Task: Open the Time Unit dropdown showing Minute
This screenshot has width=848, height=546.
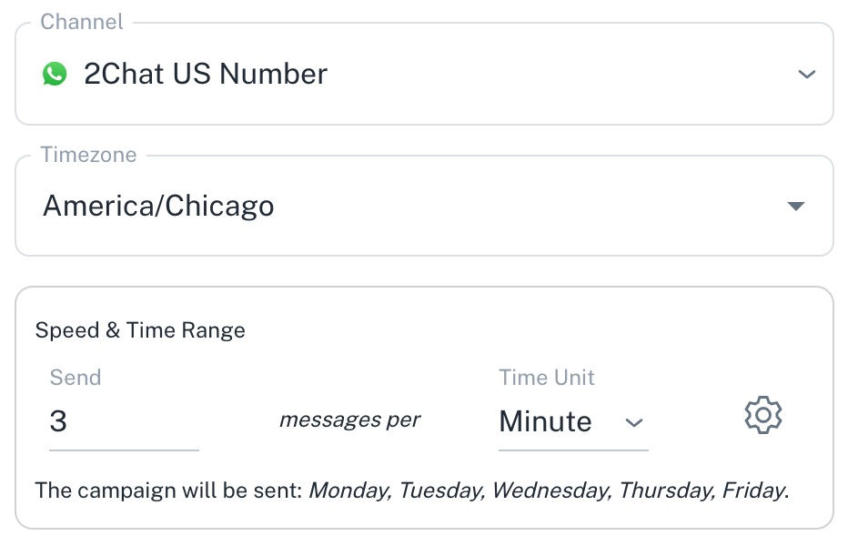Action: [x=571, y=421]
